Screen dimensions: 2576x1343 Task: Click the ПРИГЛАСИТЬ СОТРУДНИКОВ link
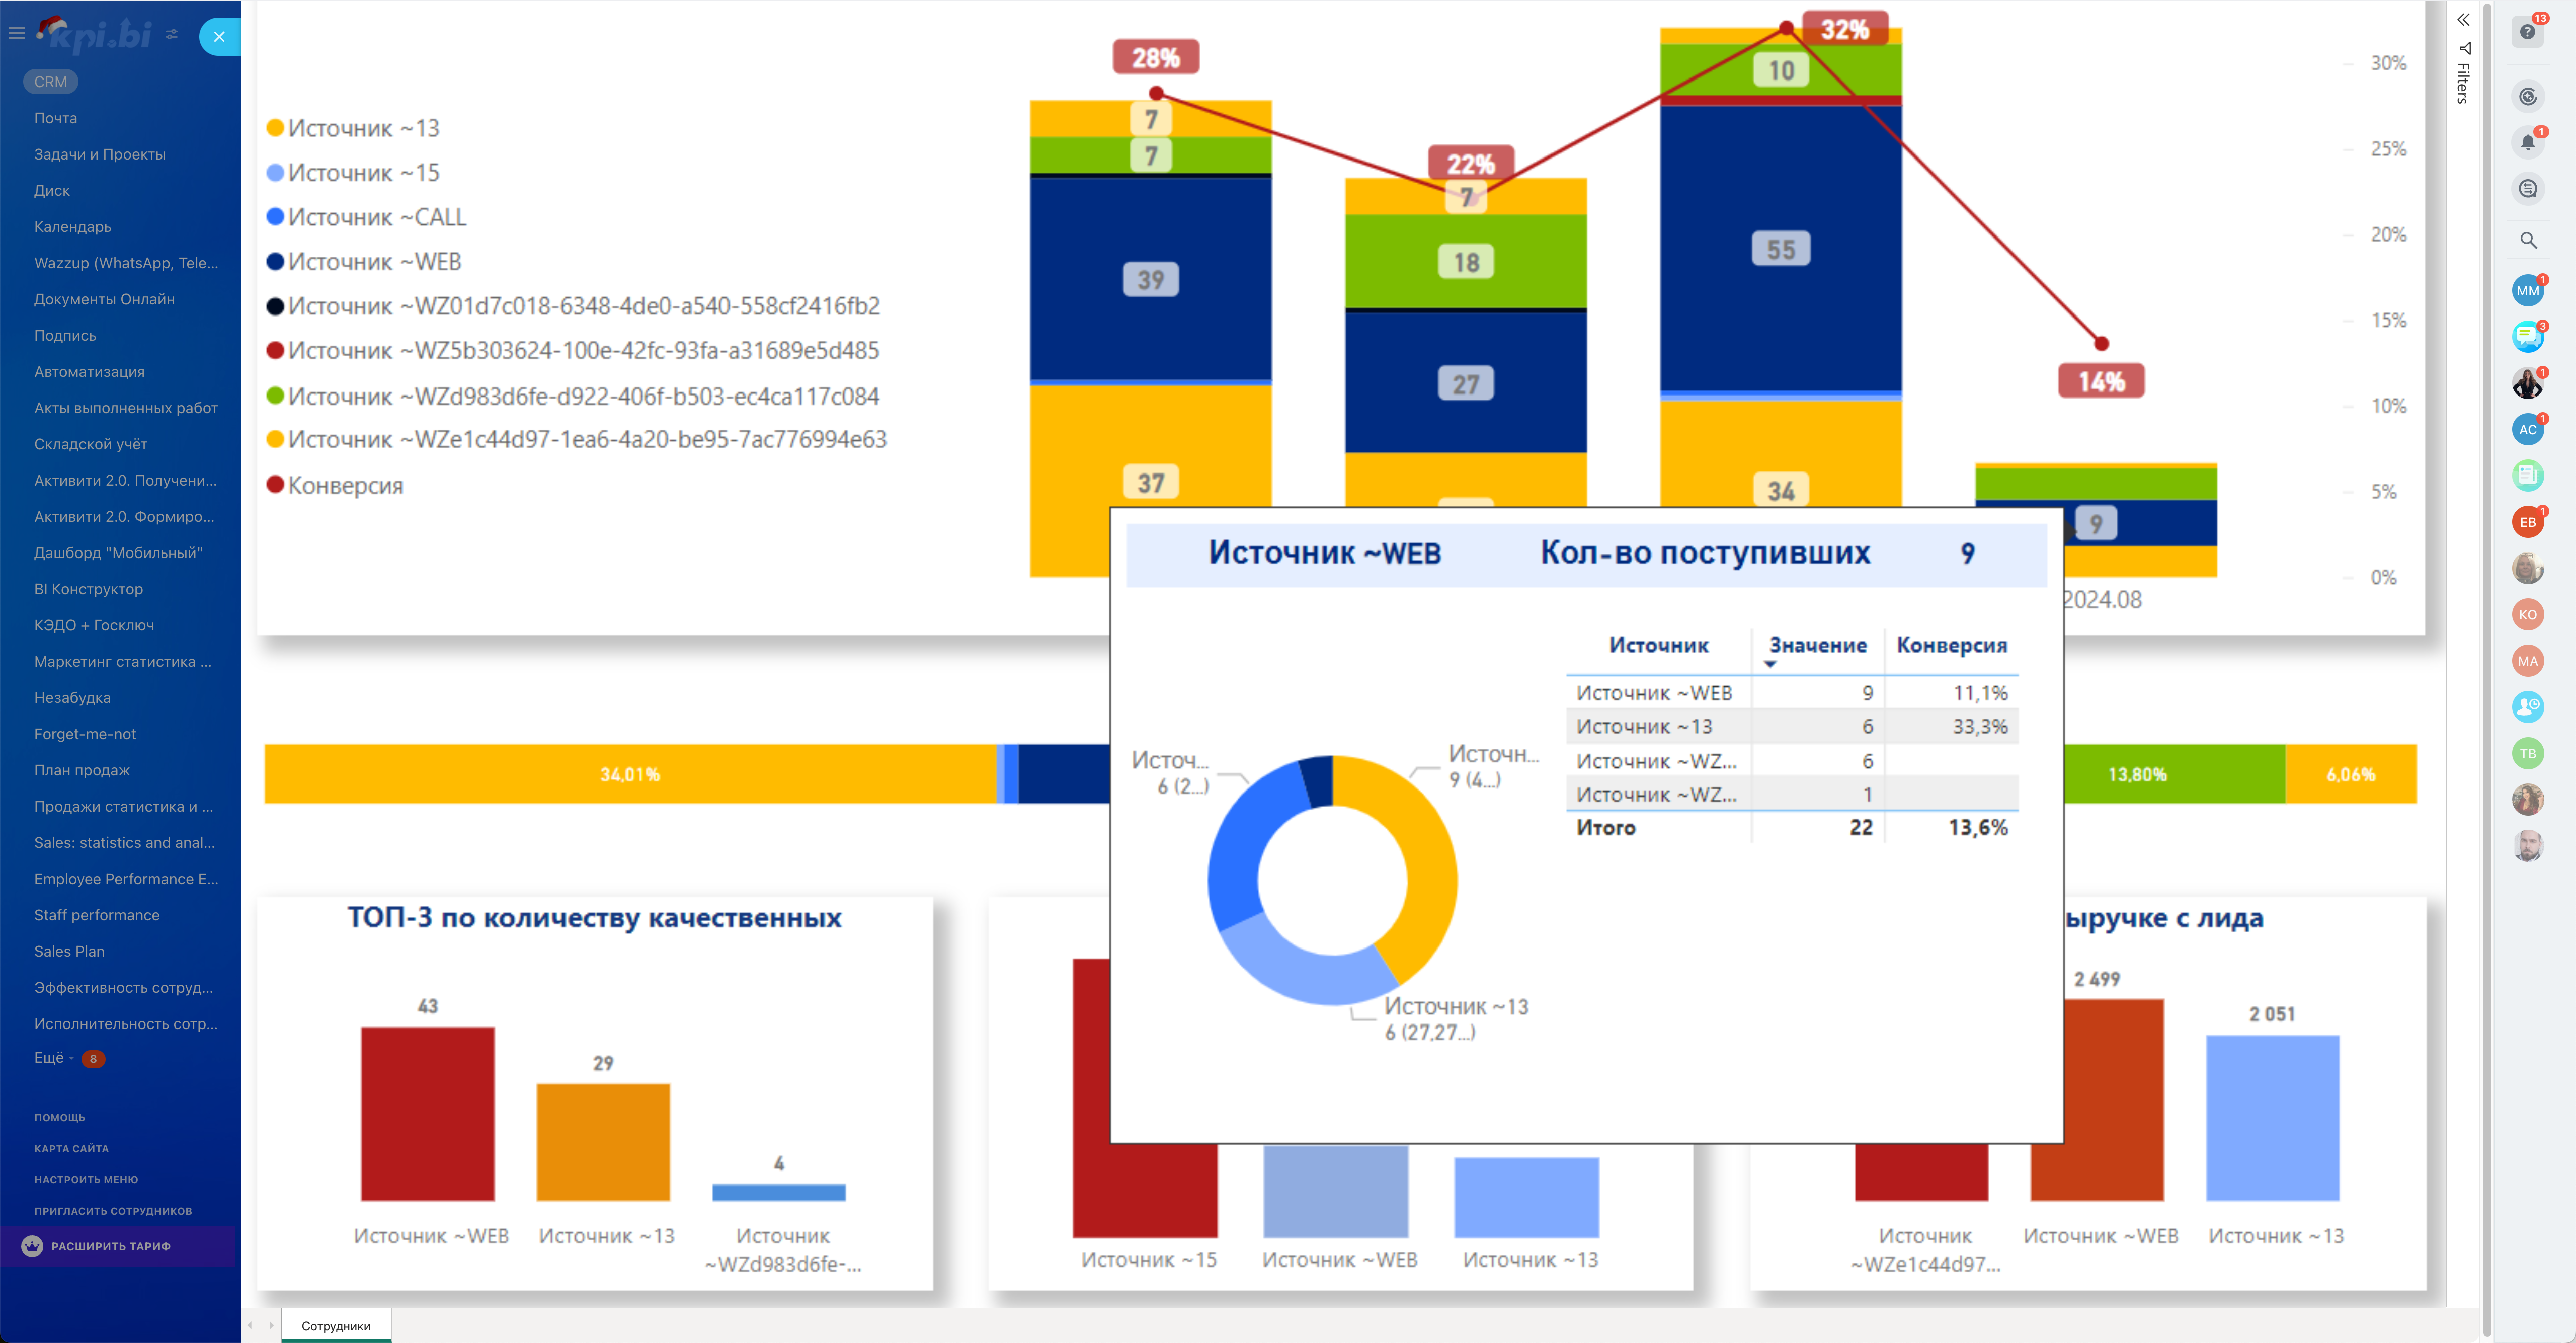click(113, 1211)
